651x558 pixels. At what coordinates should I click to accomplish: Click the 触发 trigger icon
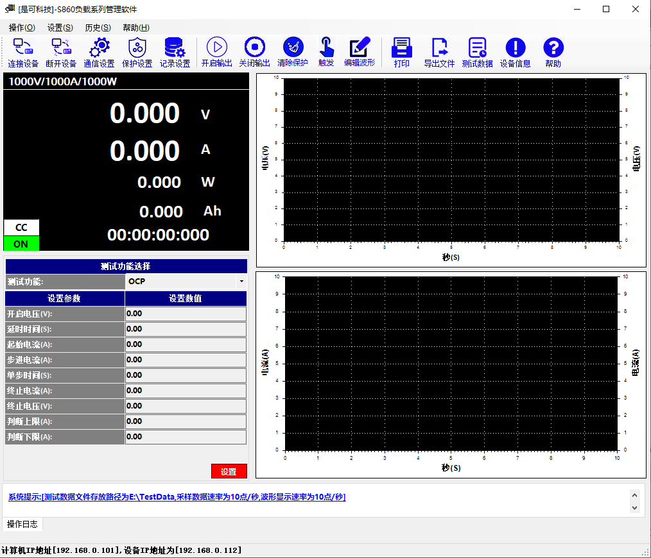coord(326,52)
